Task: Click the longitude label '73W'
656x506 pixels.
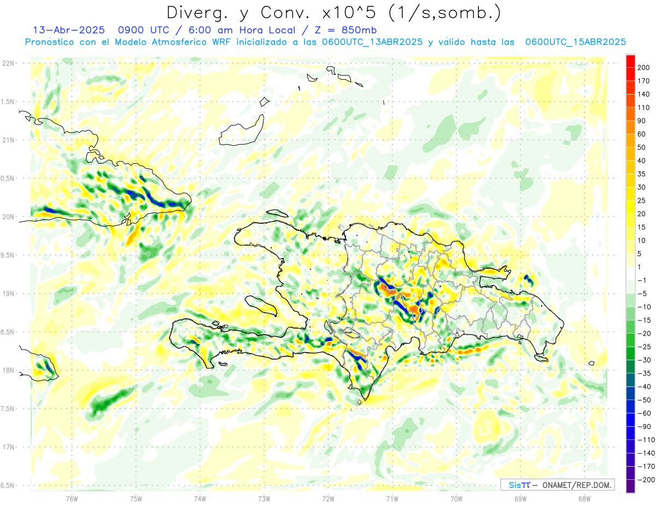Action: 264,499
